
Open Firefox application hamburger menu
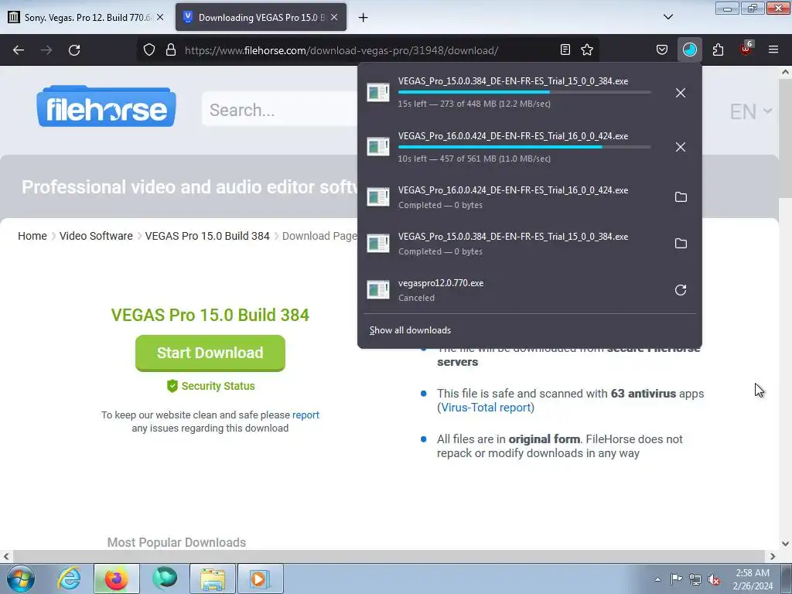coord(773,50)
